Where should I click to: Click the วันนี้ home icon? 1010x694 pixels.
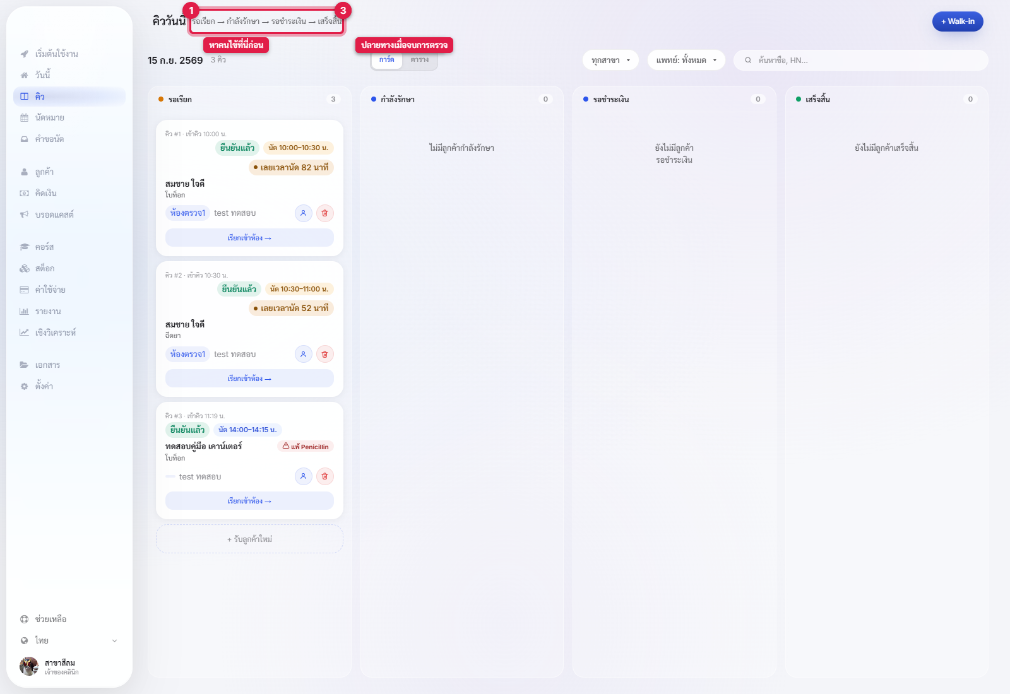(x=24, y=75)
